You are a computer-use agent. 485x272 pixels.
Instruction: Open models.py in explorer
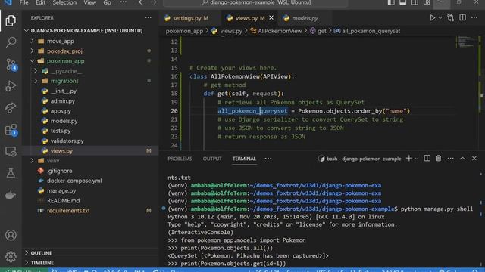[x=64, y=121]
